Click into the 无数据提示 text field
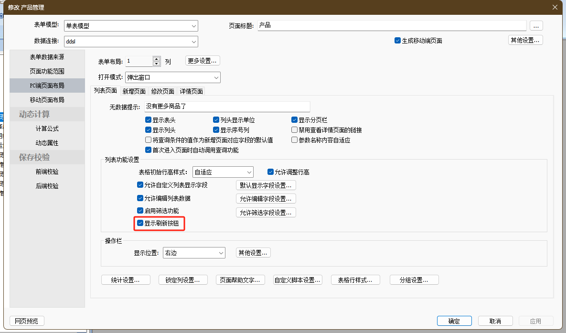 click(x=227, y=107)
